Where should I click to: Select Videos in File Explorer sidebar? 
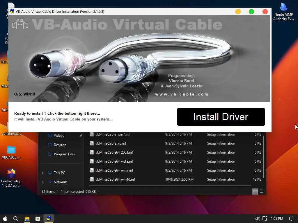pyautogui.click(x=59, y=136)
